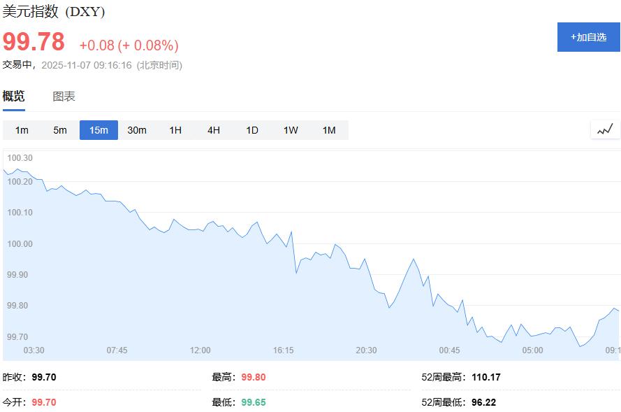
Task: Re-select the active 15m timeframe
Action: coord(98,129)
